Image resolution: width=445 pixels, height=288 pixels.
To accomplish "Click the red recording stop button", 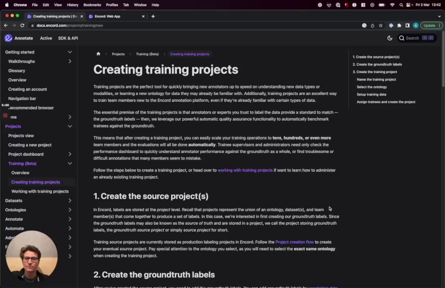I will (5, 116).
